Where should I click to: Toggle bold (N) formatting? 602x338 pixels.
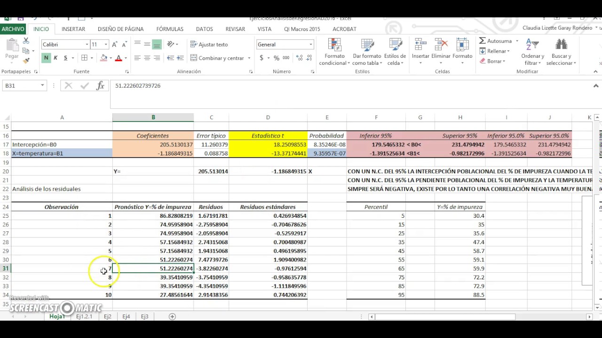[46, 58]
